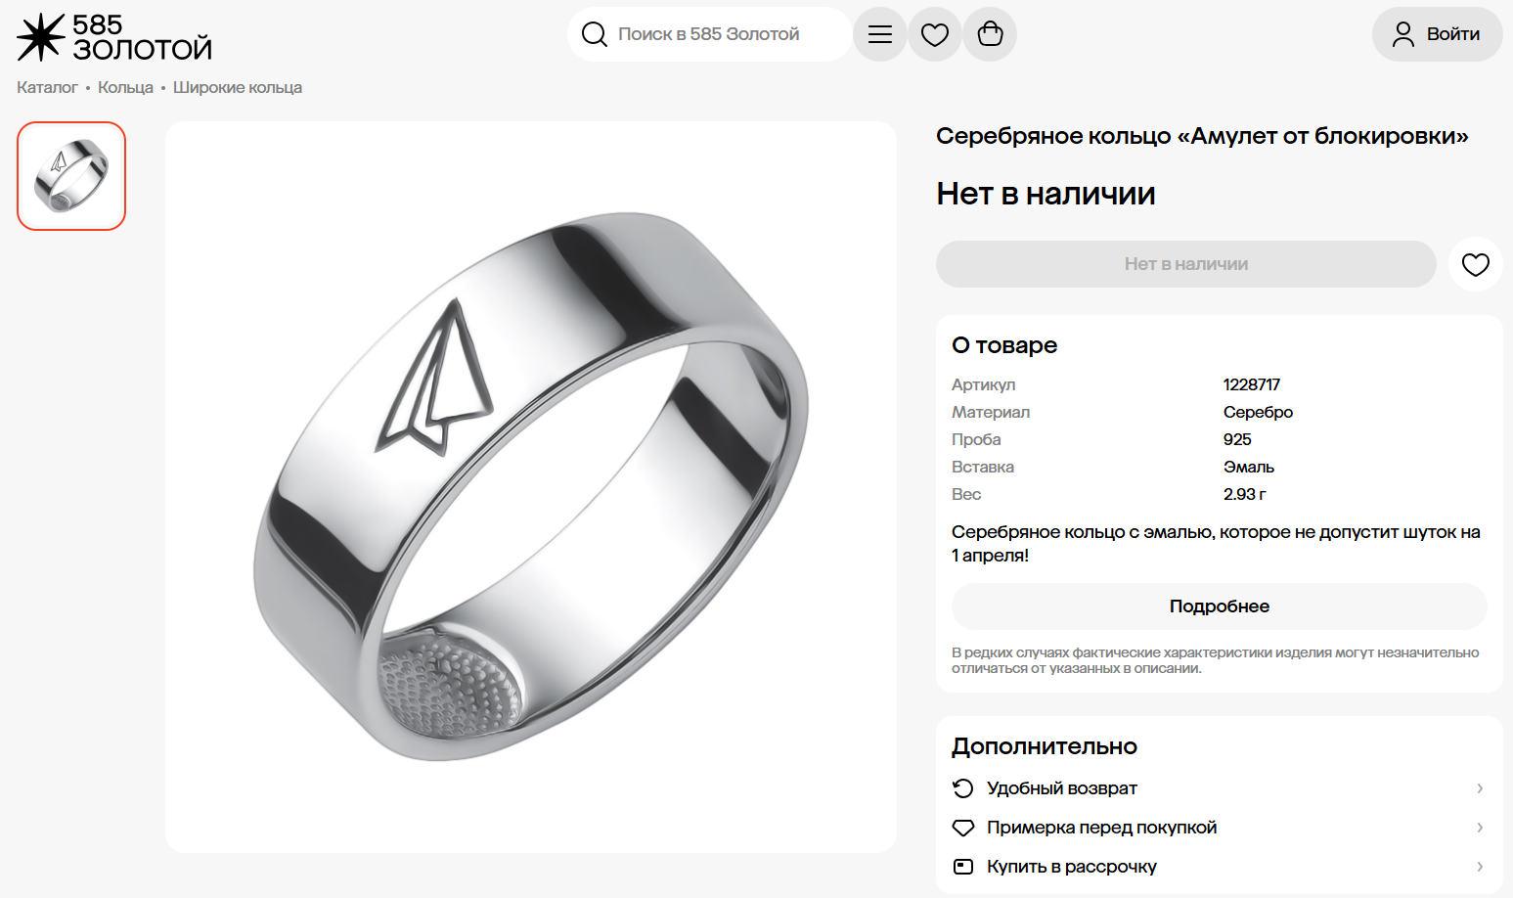Click the heart icon near Примерка перед покупкой

pos(962,827)
